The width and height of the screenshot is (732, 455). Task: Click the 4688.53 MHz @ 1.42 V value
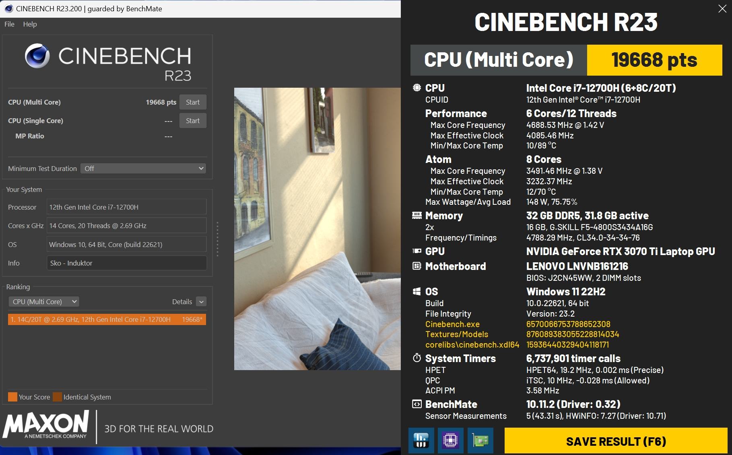coord(565,125)
